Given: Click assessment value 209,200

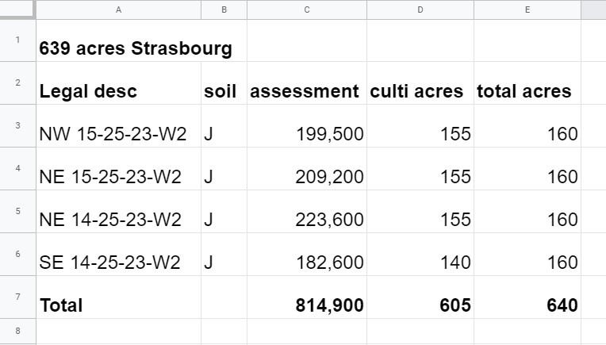Looking at the screenshot, I should pyautogui.click(x=307, y=169).
